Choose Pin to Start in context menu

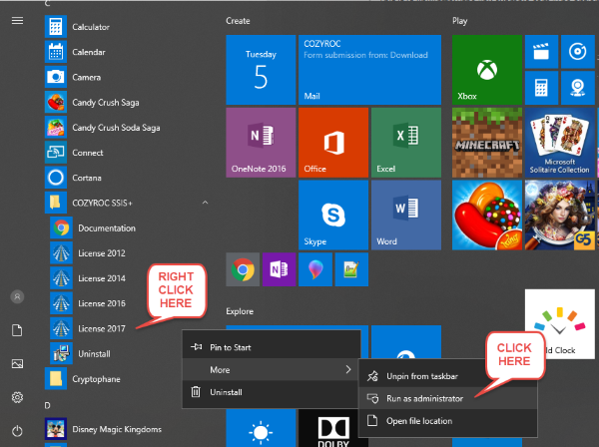(x=272, y=347)
